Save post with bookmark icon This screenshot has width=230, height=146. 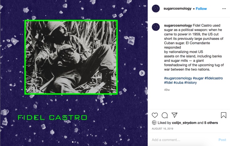click(x=223, y=115)
